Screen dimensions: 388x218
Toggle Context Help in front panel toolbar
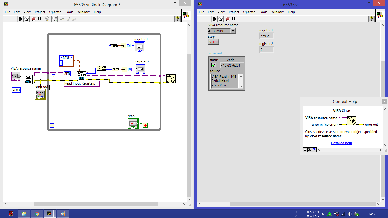pyautogui.click(x=372, y=19)
